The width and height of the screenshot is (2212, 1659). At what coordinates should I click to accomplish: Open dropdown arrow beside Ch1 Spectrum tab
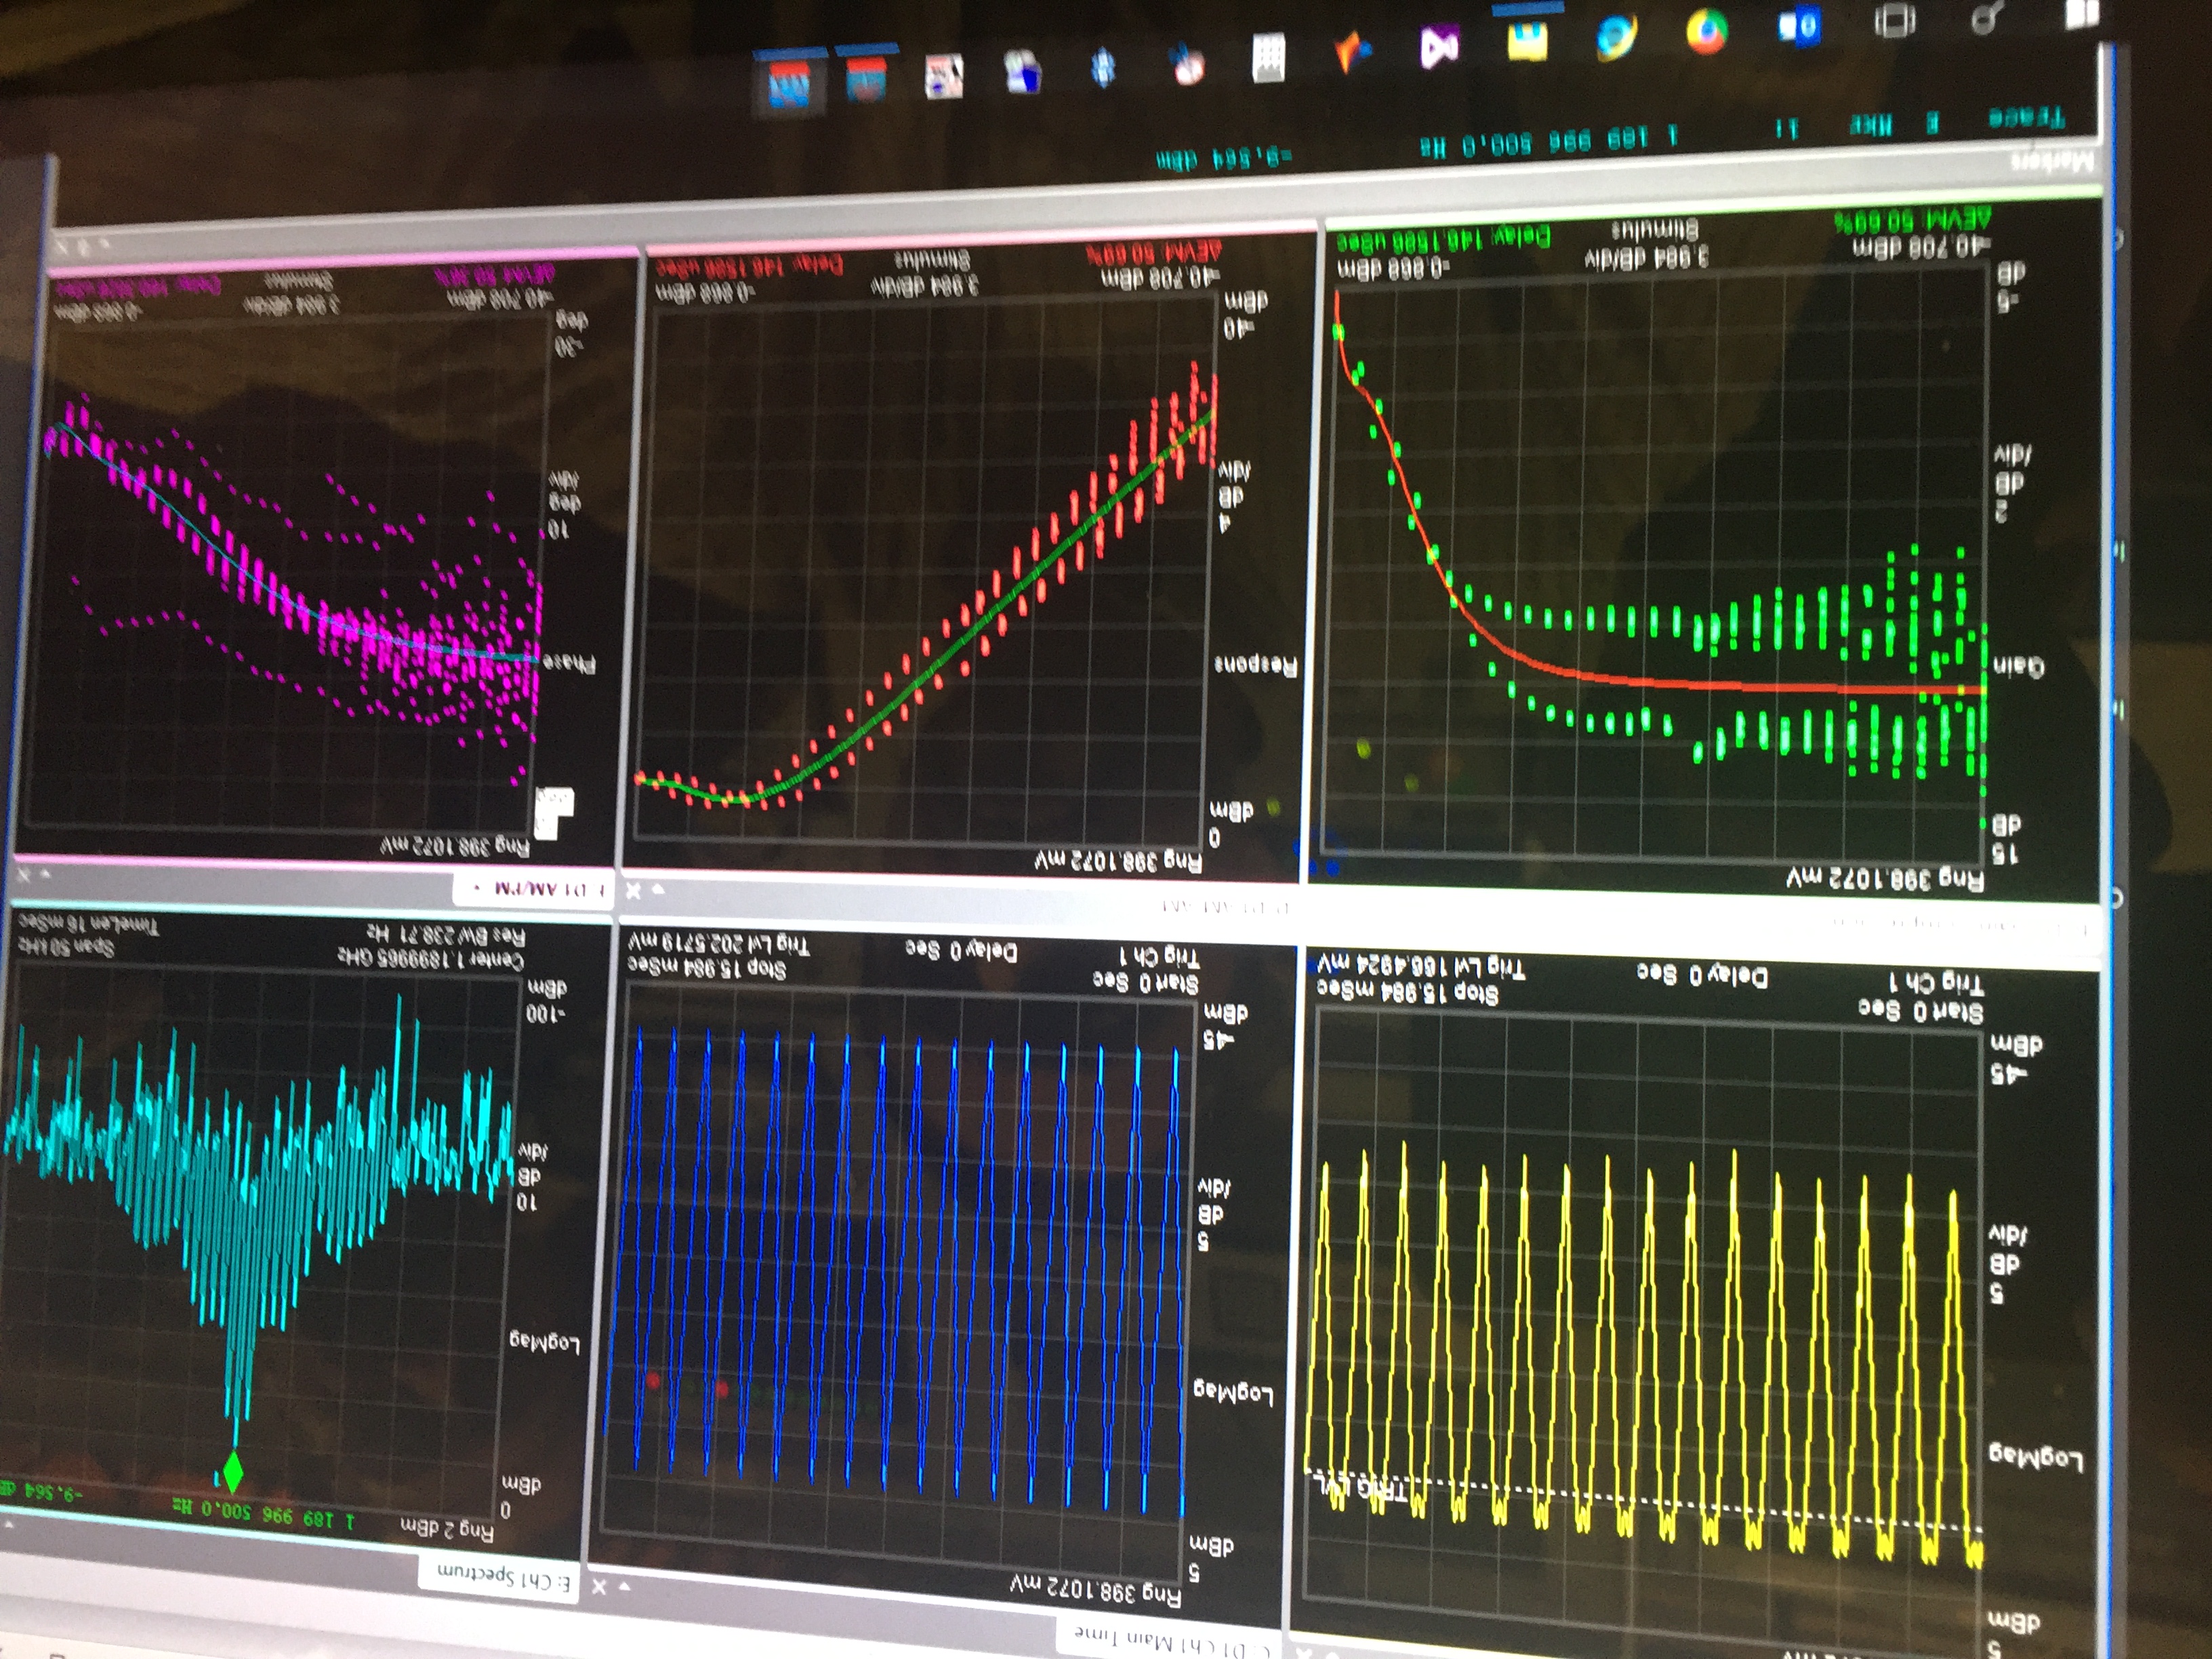[x=625, y=1586]
